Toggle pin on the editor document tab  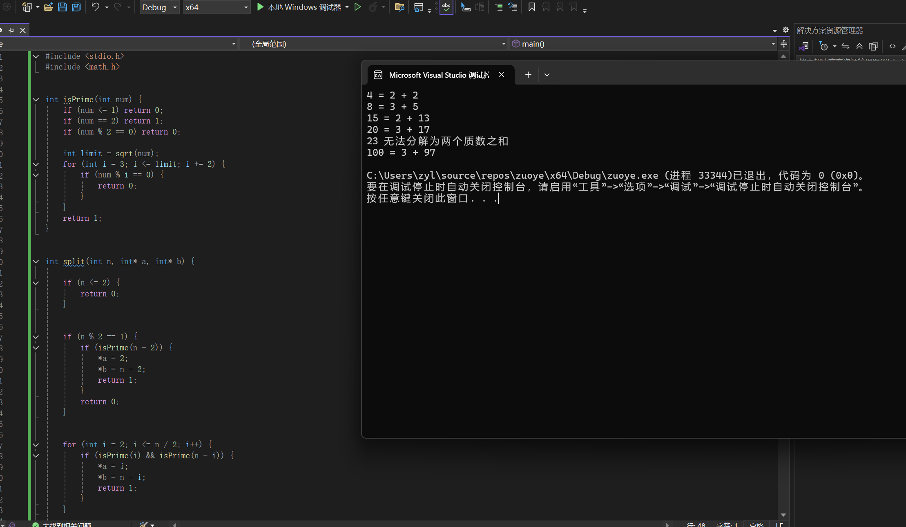pyautogui.click(x=11, y=30)
